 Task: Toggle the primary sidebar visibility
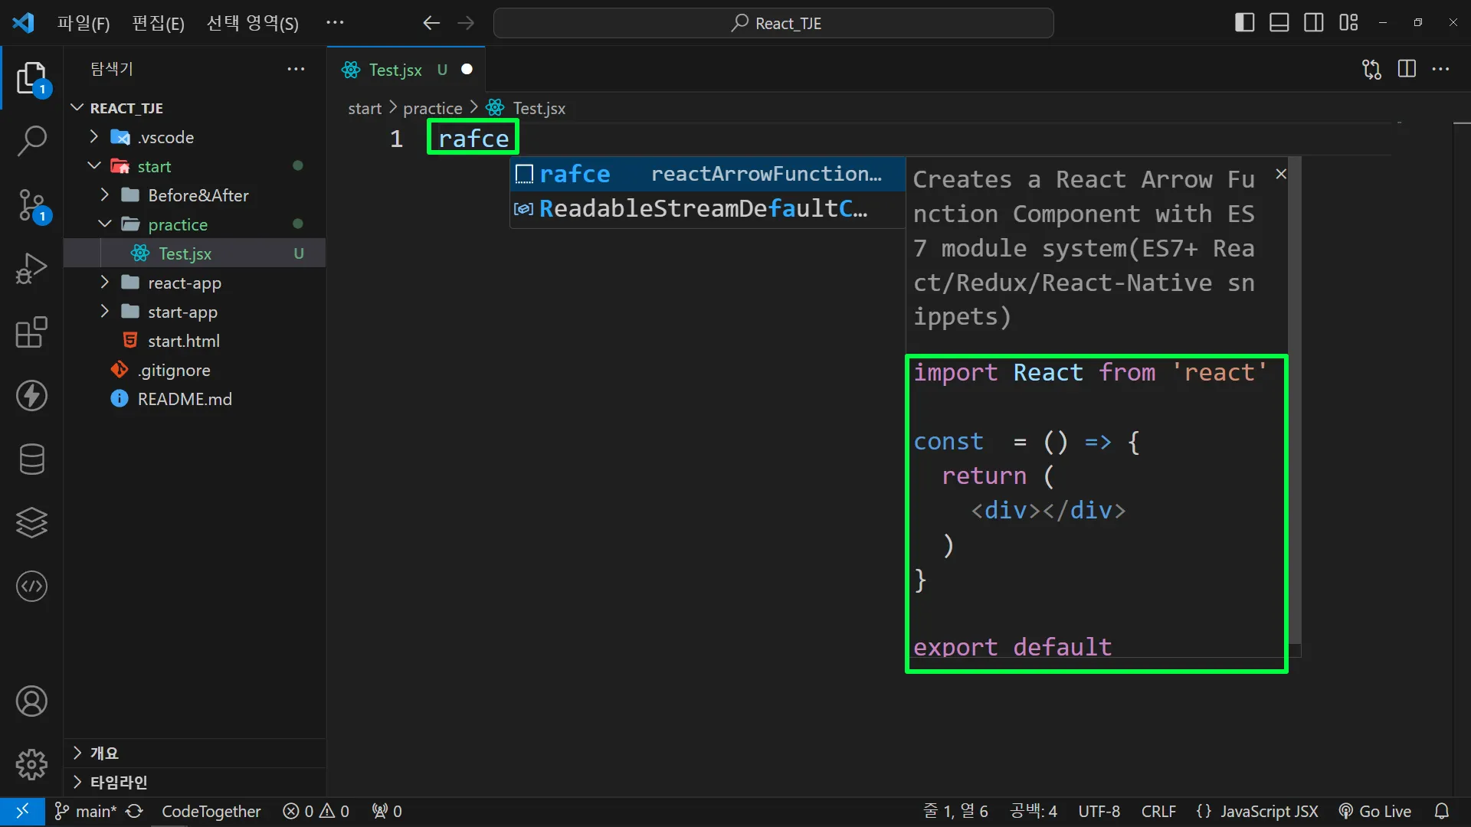pyautogui.click(x=1244, y=23)
